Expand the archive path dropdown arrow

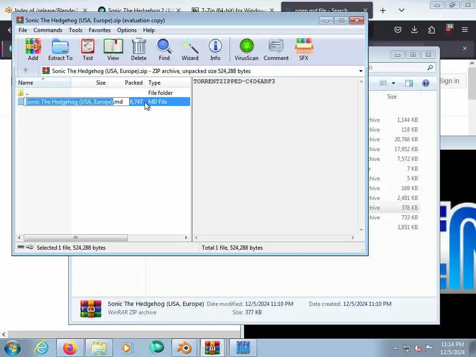point(361,71)
